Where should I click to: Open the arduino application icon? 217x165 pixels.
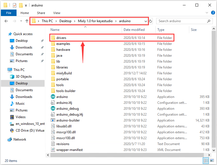53,97
